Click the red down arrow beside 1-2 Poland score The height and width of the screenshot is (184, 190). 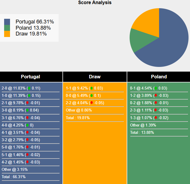[156, 96]
